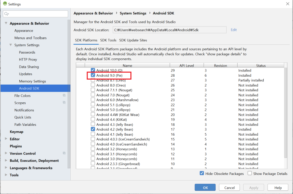Image resolution: width=293 pixels, height=194 pixels.
Task: Click the Apply button
Action: click(253, 187)
